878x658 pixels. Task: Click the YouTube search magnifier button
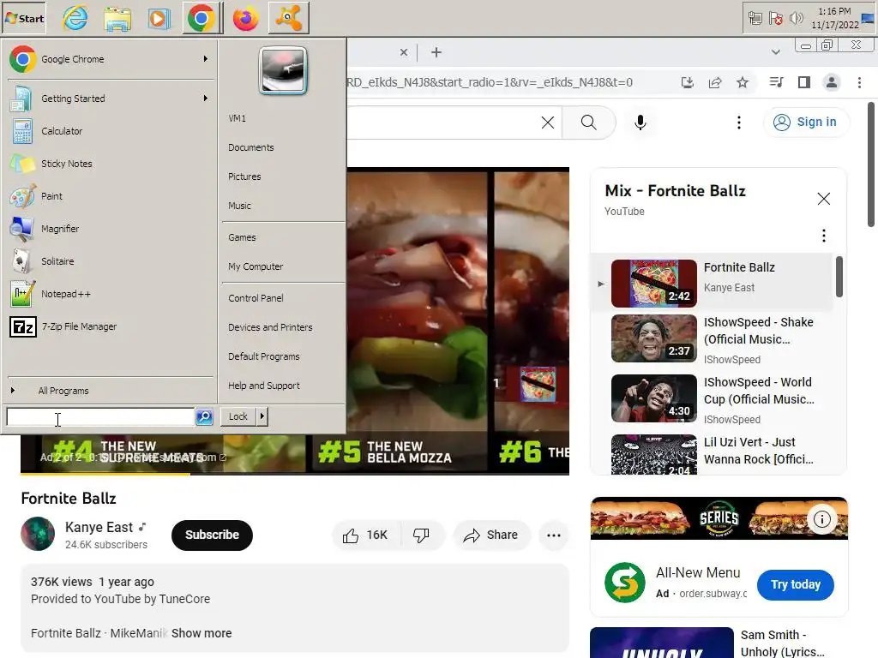(x=588, y=123)
